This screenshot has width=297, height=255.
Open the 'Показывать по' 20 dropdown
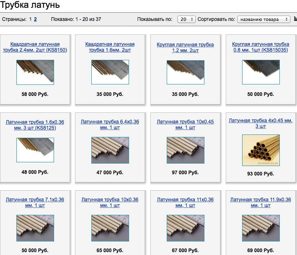coord(186,19)
